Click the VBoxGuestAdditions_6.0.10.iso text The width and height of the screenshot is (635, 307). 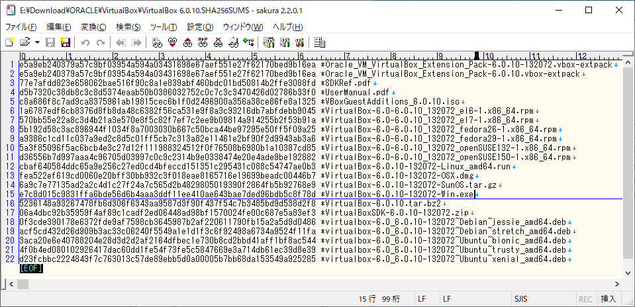(x=393, y=102)
